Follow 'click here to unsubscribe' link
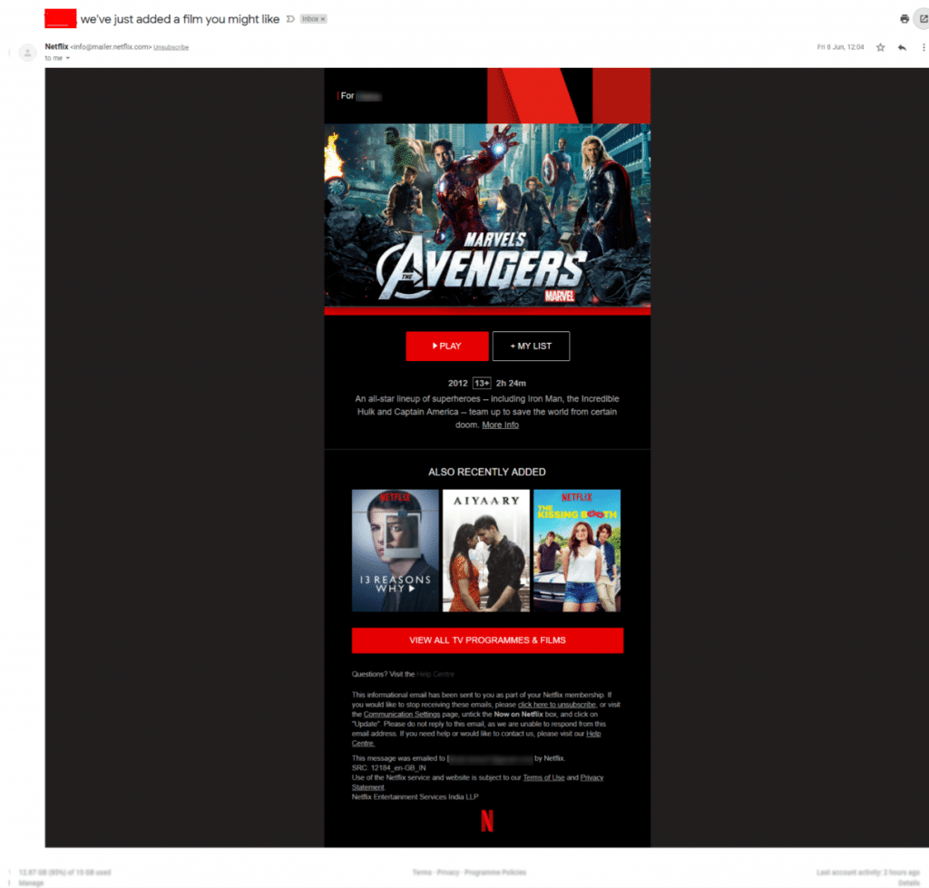The height and width of the screenshot is (888, 929). tap(557, 705)
